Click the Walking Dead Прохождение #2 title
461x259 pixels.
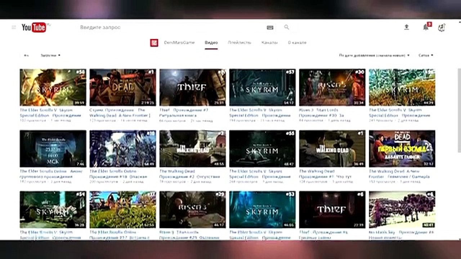(190, 174)
